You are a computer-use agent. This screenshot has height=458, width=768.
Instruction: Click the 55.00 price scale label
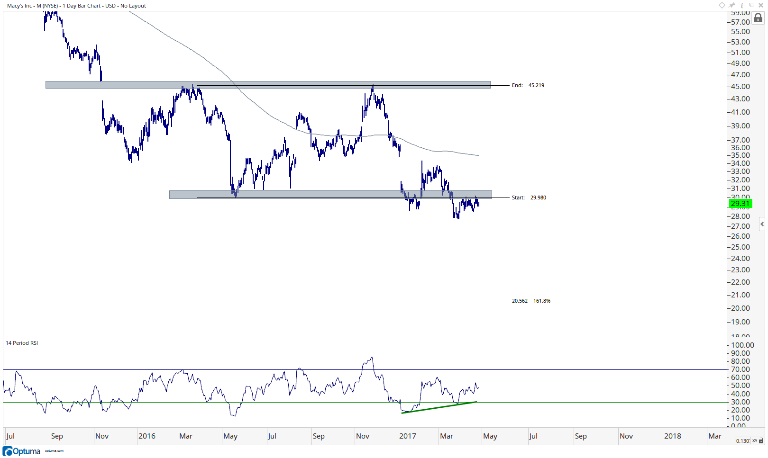(741, 32)
